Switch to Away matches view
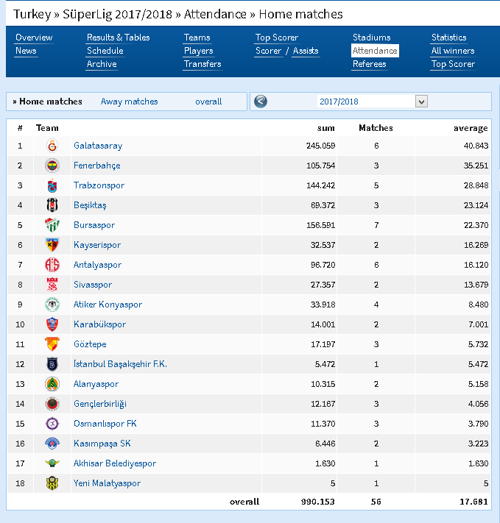Image resolution: width=500 pixels, height=523 pixels. [x=130, y=102]
